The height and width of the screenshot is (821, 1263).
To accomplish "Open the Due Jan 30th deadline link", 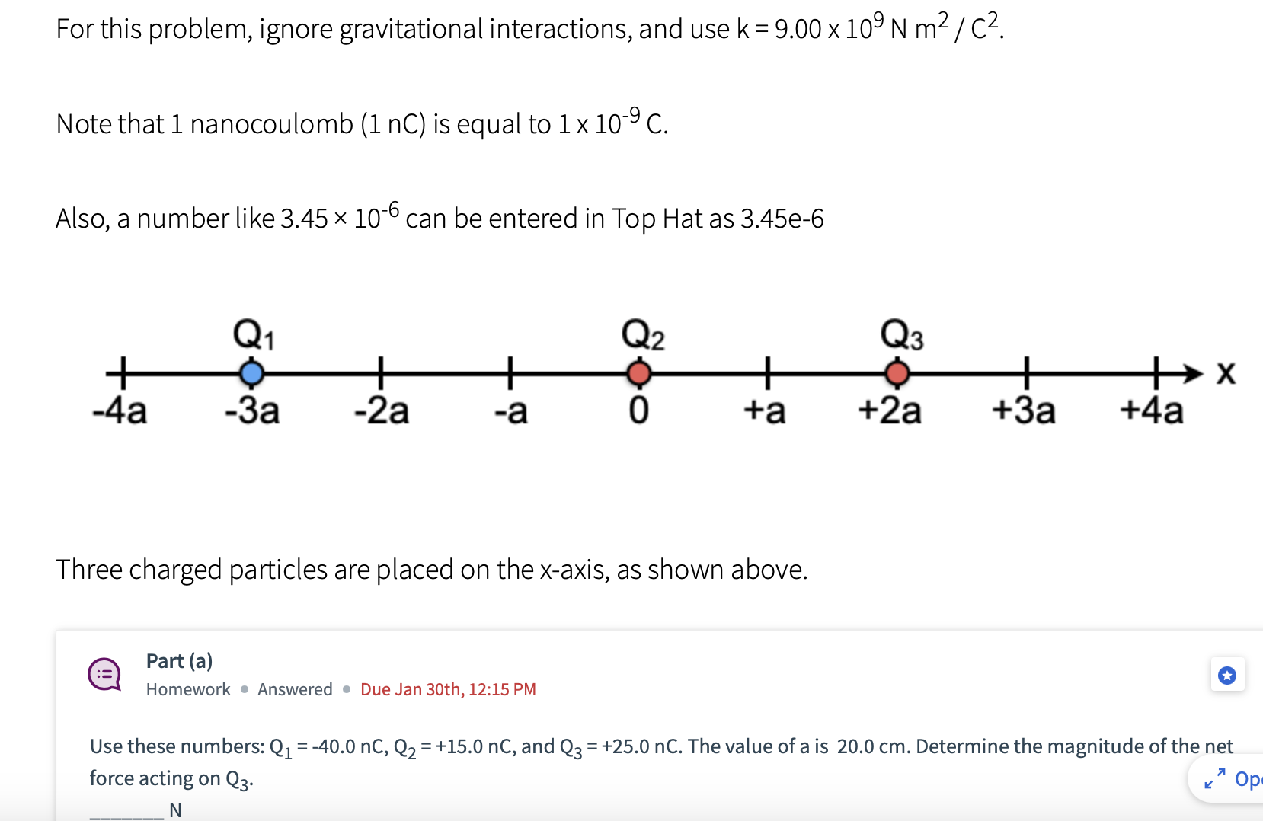I will [448, 689].
